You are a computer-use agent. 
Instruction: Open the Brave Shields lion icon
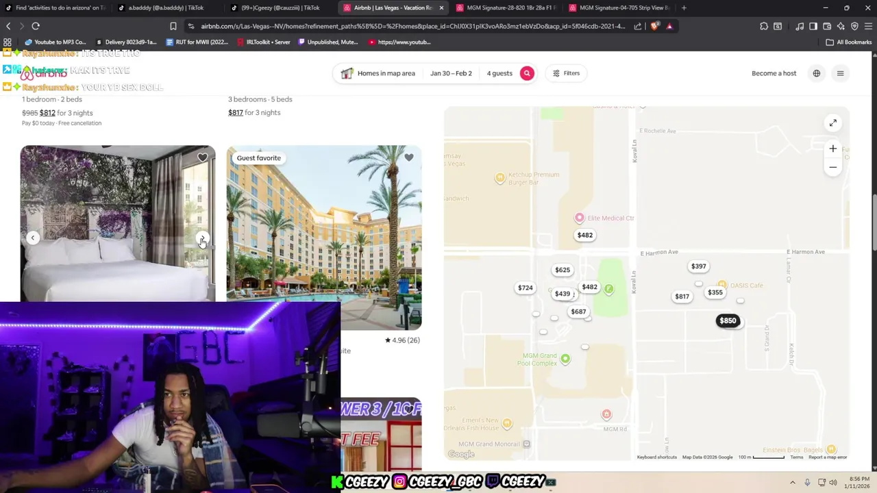coord(655,26)
